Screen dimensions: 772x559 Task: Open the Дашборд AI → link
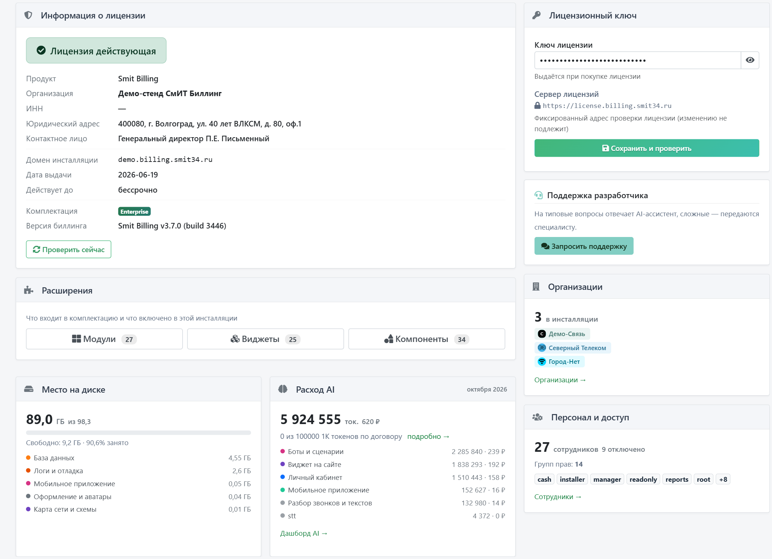pos(304,533)
